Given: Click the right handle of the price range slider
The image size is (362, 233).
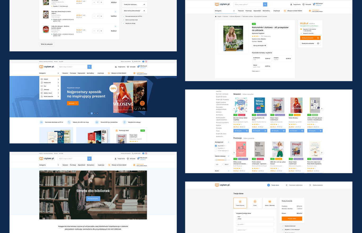Looking at the screenshot, I should click(225, 160).
